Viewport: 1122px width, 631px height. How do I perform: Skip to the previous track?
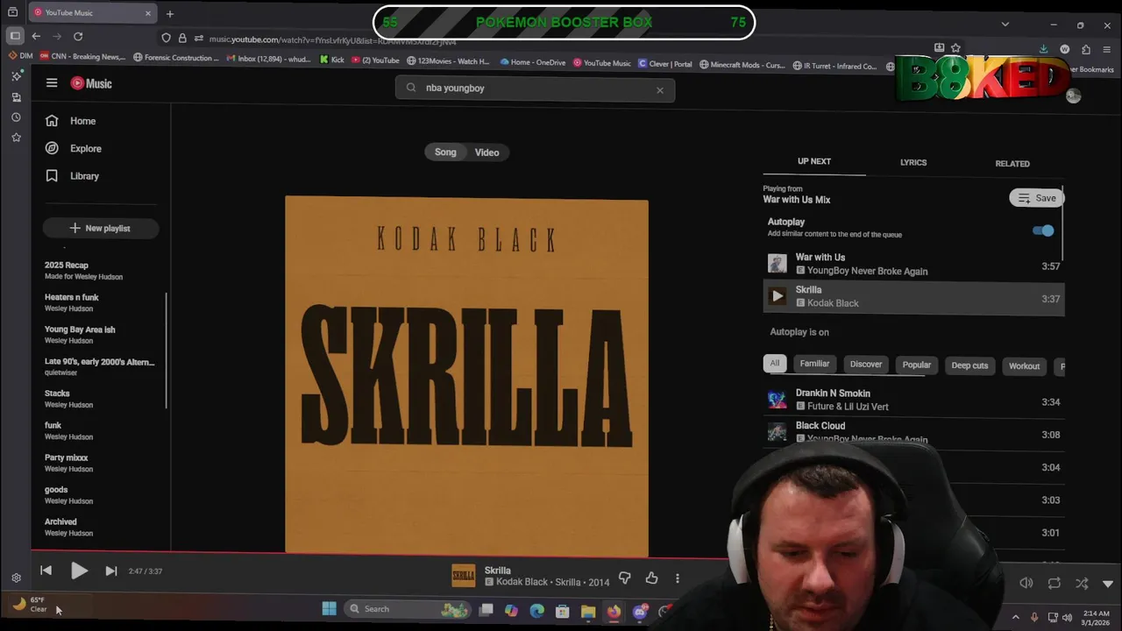(46, 571)
